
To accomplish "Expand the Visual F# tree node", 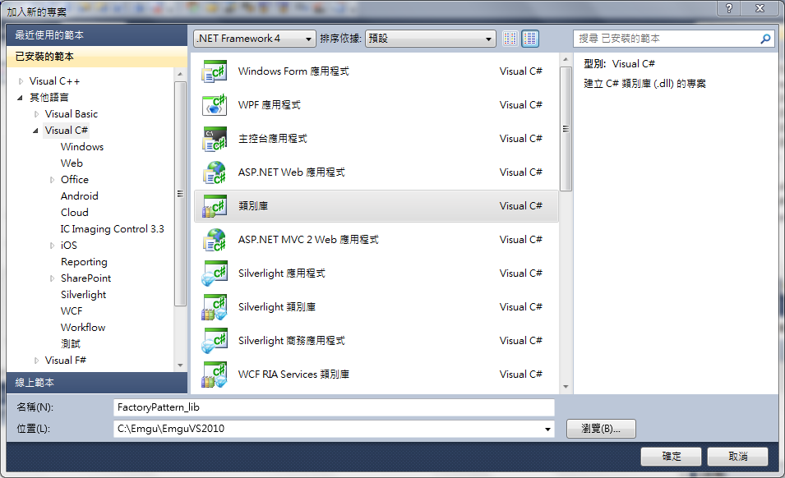I will [x=36, y=361].
